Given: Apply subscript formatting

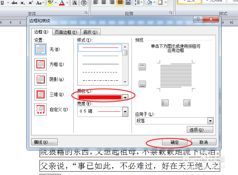Looking at the screenshot, I should [x=23, y=3].
